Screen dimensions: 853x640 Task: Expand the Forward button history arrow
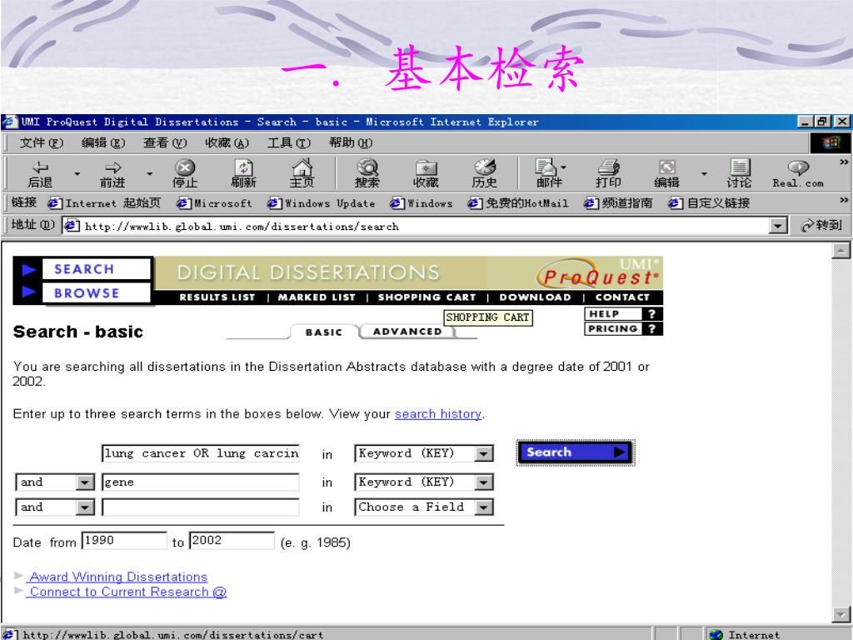click(x=150, y=173)
